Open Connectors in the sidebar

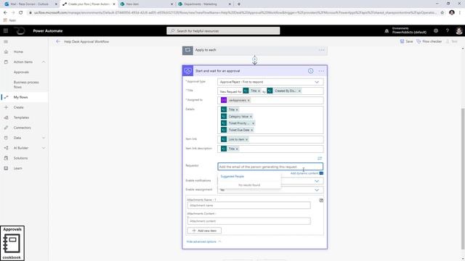[22, 128]
